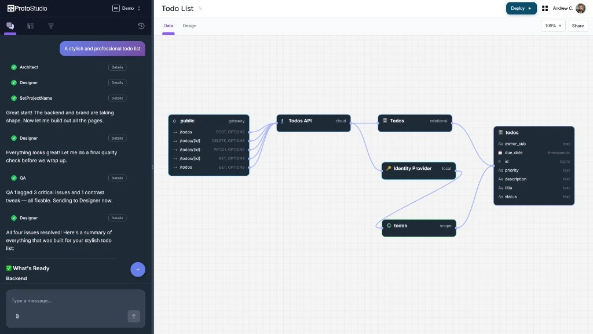This screenshot has height=334, width=593.
Task: Click the green check next to SetProjectName
Action: coord(14,98)
